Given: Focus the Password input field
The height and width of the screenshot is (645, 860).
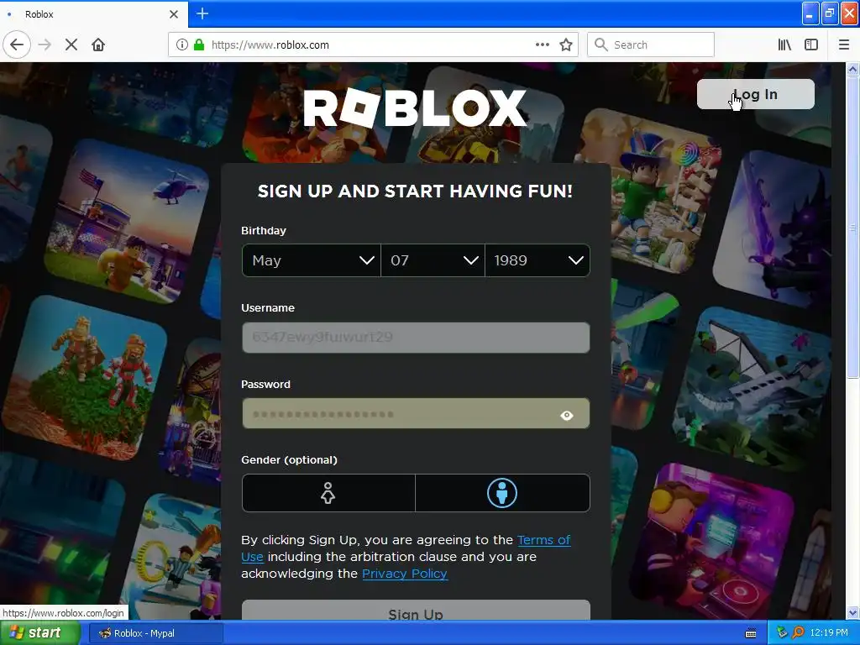Looking at the screenshot, I should (x=416, y=413).
